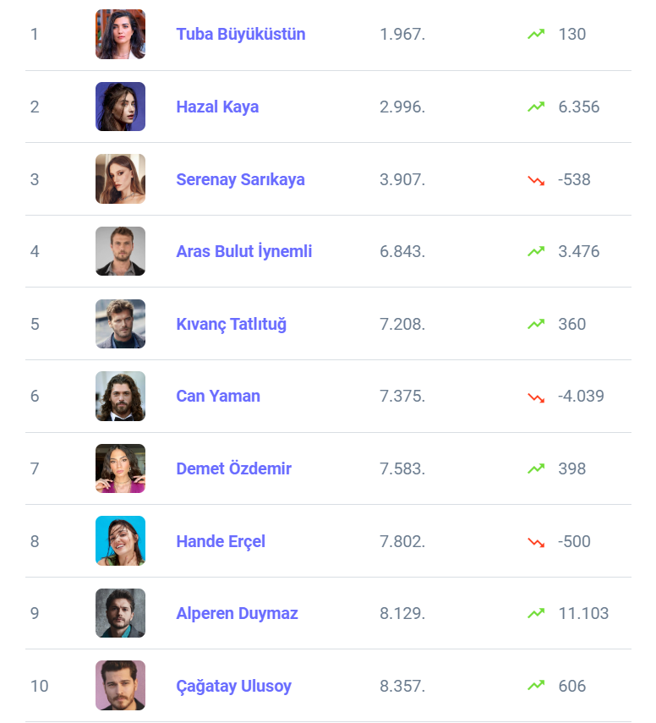Screen dimensions: 656x723
Task: Open the Hazal Kaya name link
Action: click(217, 107)
